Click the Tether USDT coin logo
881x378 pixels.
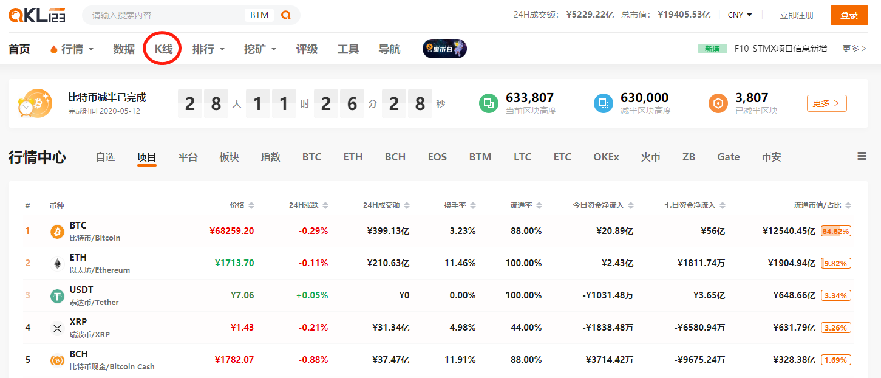(58, 296)
